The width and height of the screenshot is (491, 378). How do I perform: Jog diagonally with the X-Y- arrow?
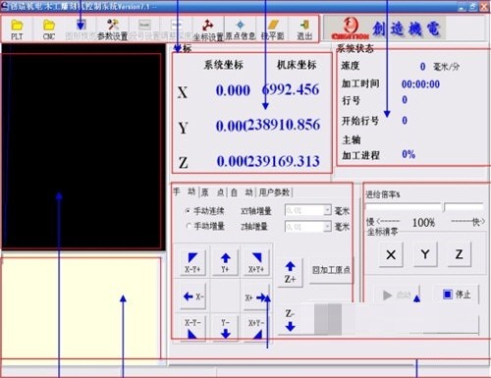192,329
